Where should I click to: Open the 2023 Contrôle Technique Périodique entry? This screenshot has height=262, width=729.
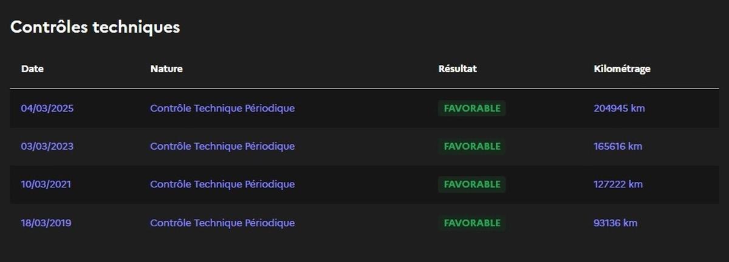[x=222, y=146]
